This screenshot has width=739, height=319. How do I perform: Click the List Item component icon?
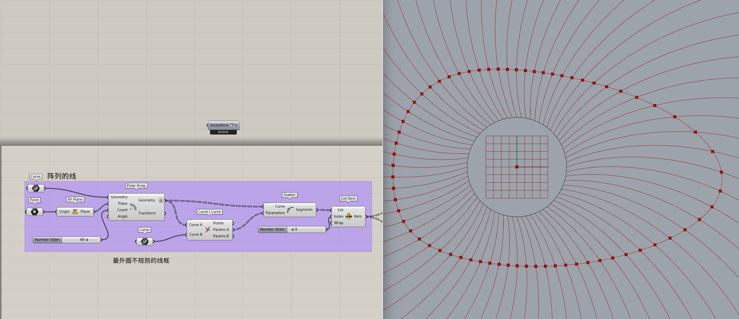tap(349, 216)
